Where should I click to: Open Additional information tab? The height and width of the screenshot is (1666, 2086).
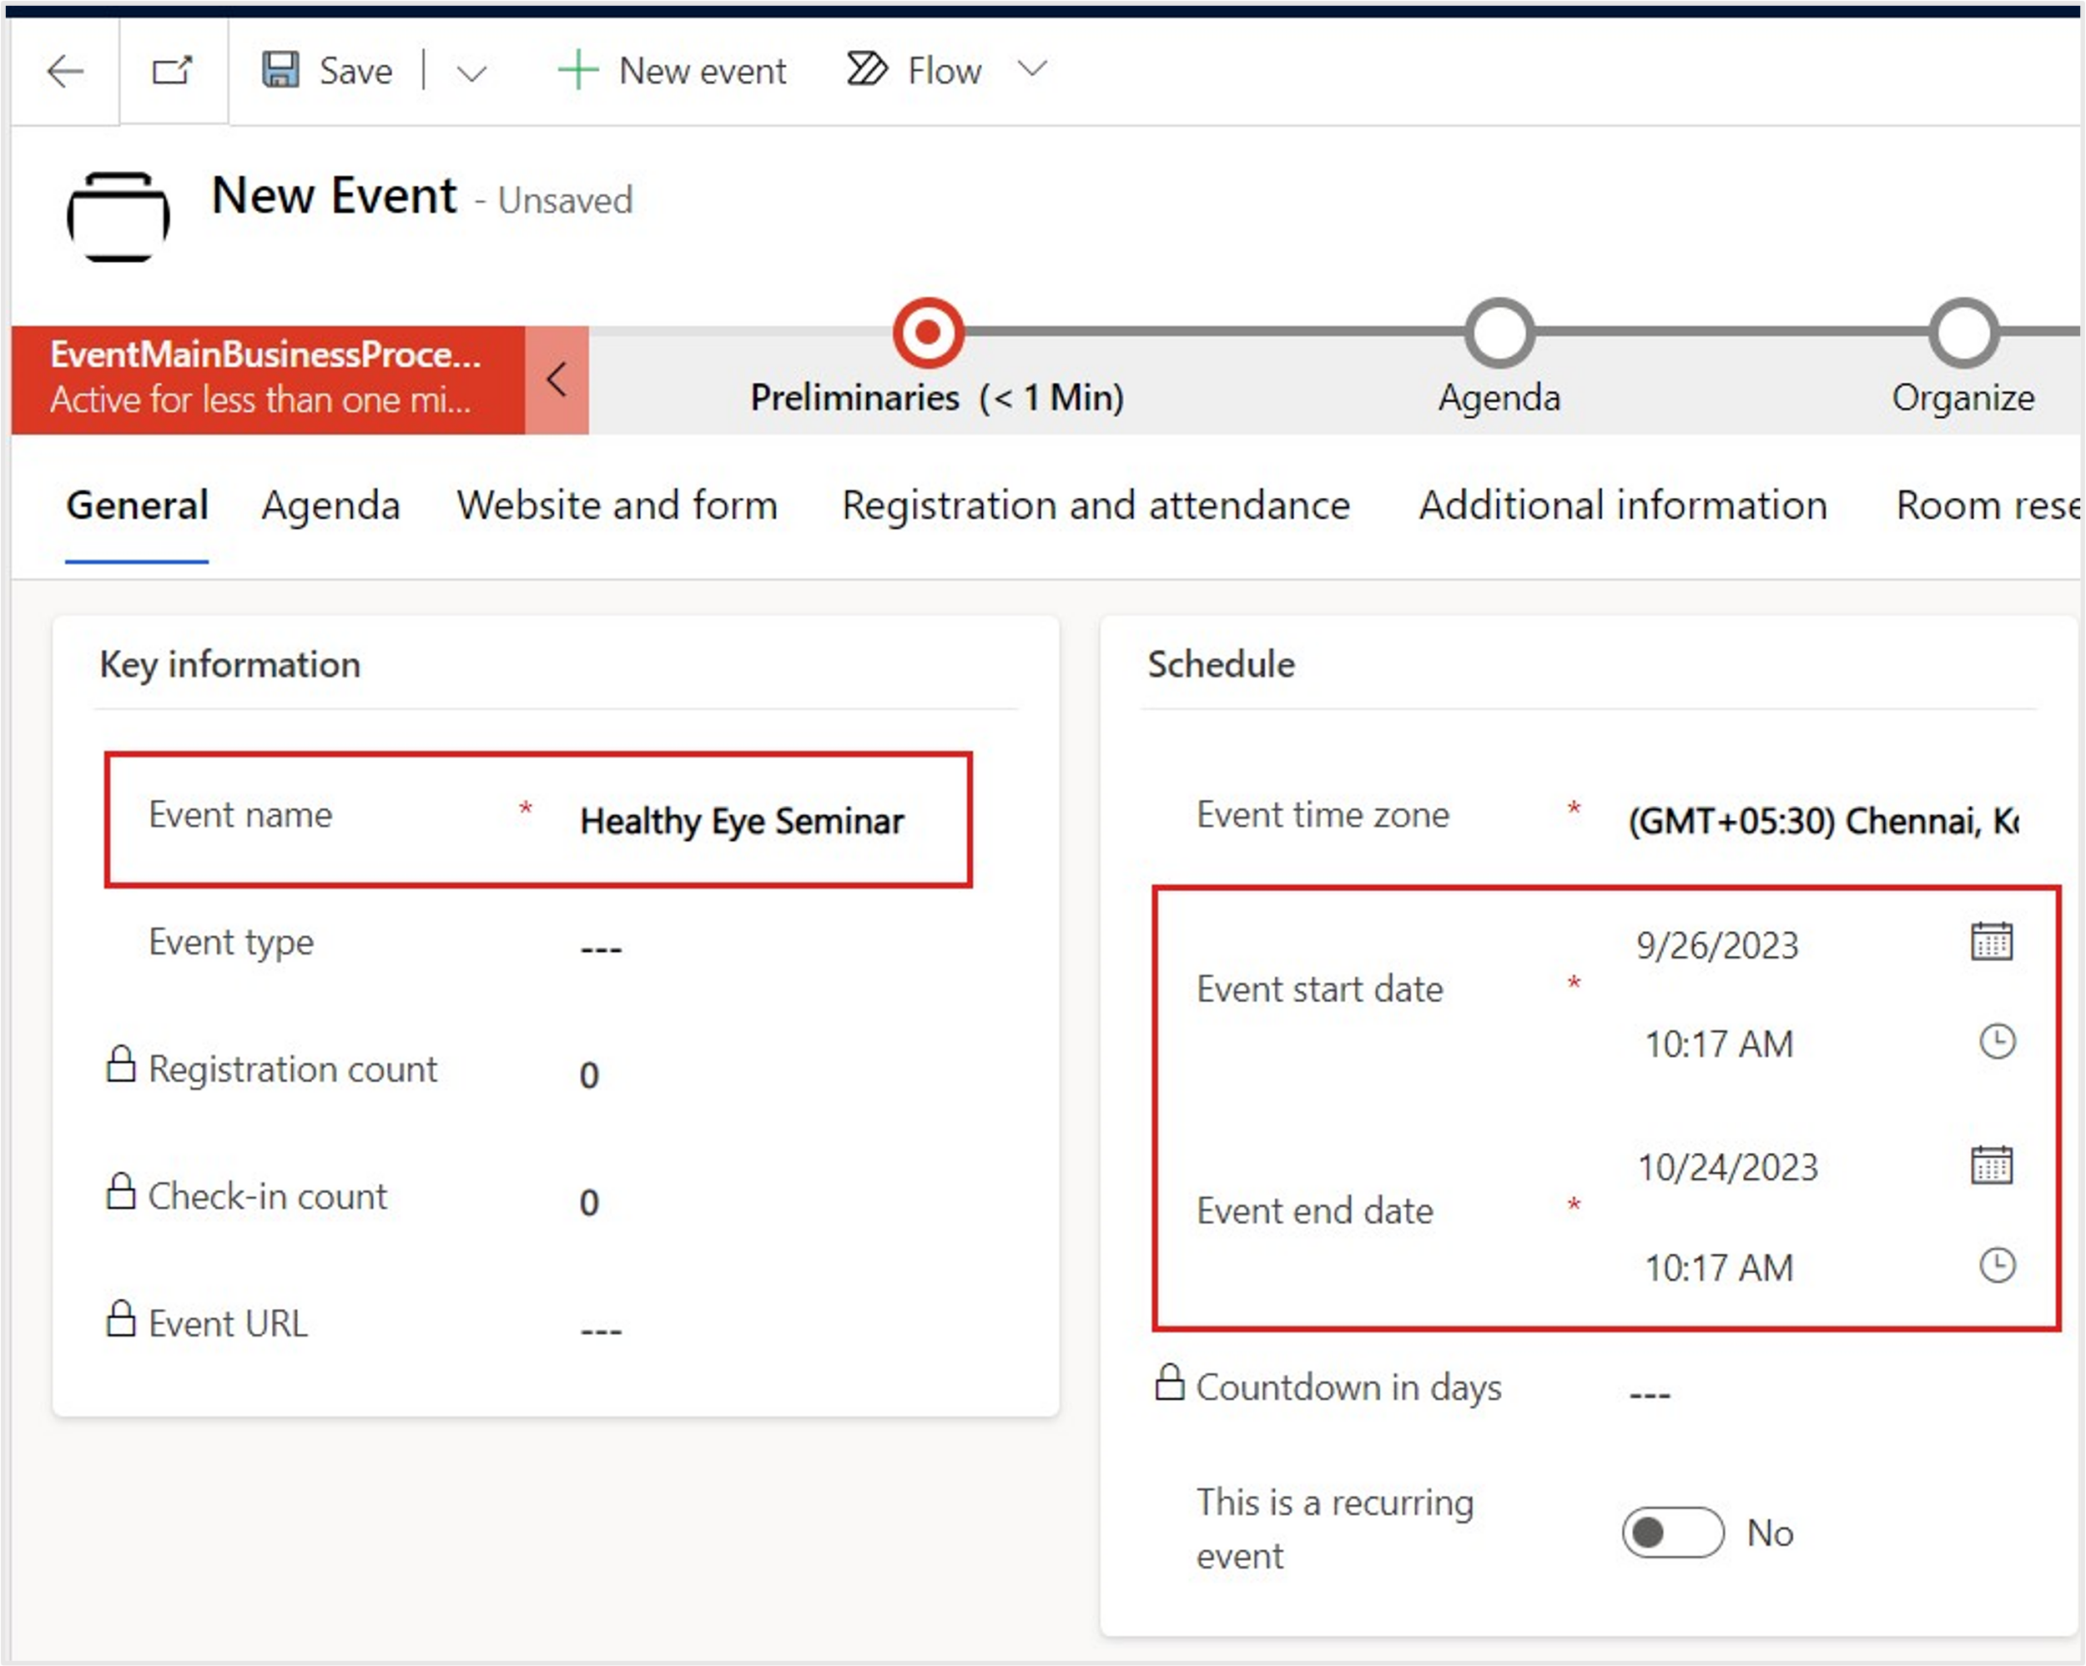pos(1623,506)
